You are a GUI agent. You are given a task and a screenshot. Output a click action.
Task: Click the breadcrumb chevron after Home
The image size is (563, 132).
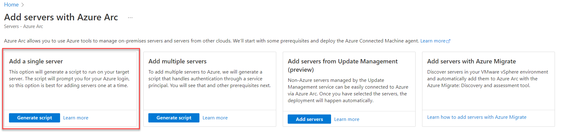click(23, 5)
